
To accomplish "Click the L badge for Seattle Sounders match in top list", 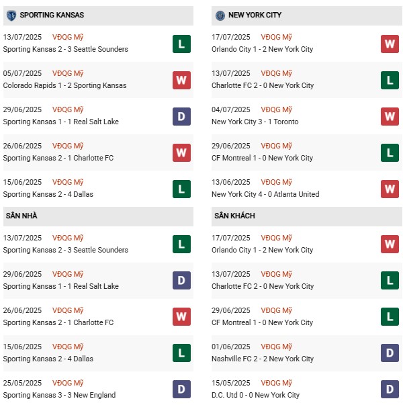I will pyautogui.click(x=181, y=44).
